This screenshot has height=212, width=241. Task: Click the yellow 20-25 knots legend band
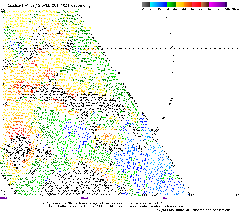[x=180, y=4]
